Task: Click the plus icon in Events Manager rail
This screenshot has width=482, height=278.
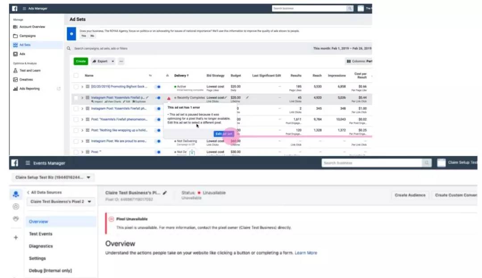Action: pyautogui.click(x=16, y=237)
